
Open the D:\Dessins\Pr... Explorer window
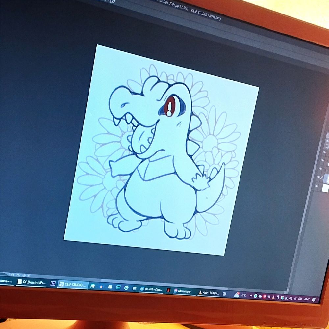[32, 282]
